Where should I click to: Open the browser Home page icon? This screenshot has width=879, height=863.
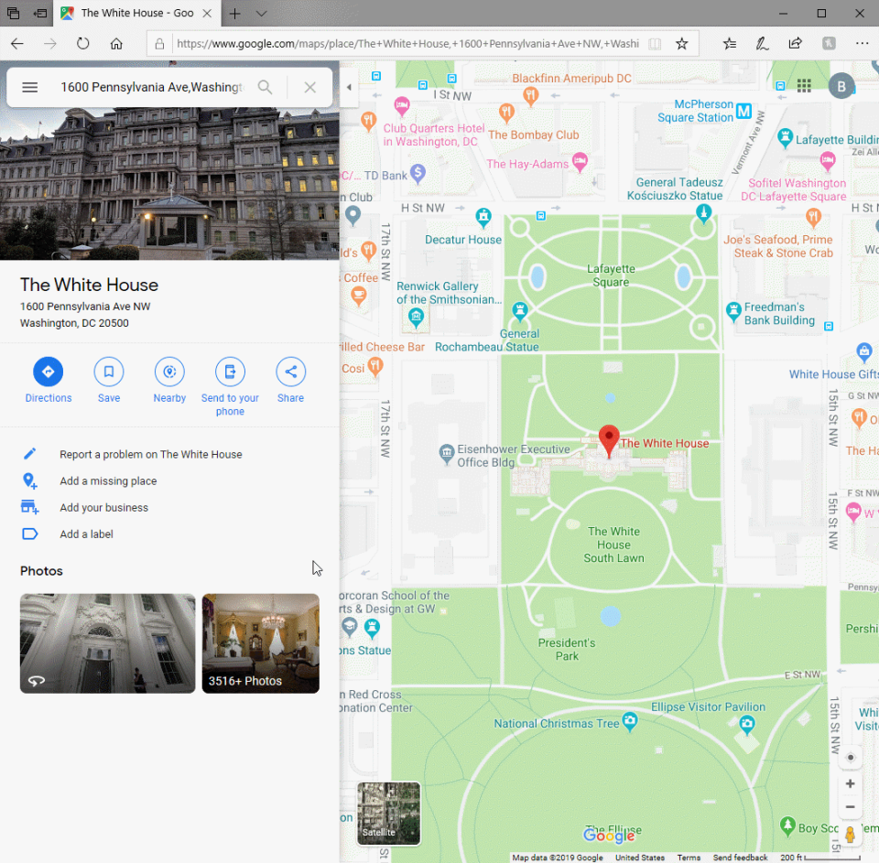pyautogui.click(x=117, y=43)
